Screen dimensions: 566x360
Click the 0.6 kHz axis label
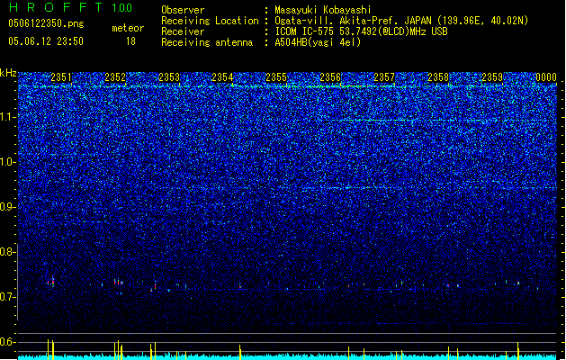pyautogui.click(x=7, y=342)
